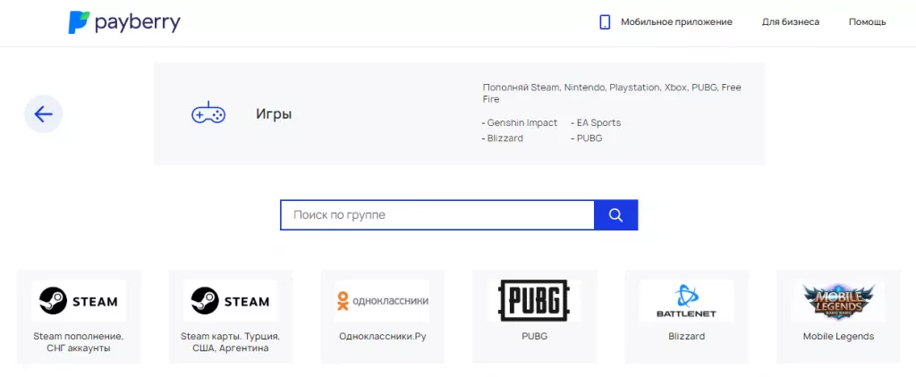
Task: Open the Мобильное приложение menu item
Action: [x=676, y=22]
